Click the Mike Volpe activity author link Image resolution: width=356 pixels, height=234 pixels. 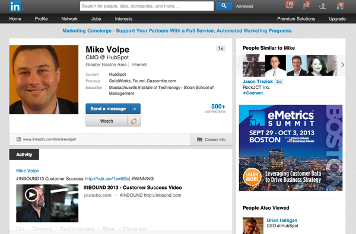tap(27, 171)
